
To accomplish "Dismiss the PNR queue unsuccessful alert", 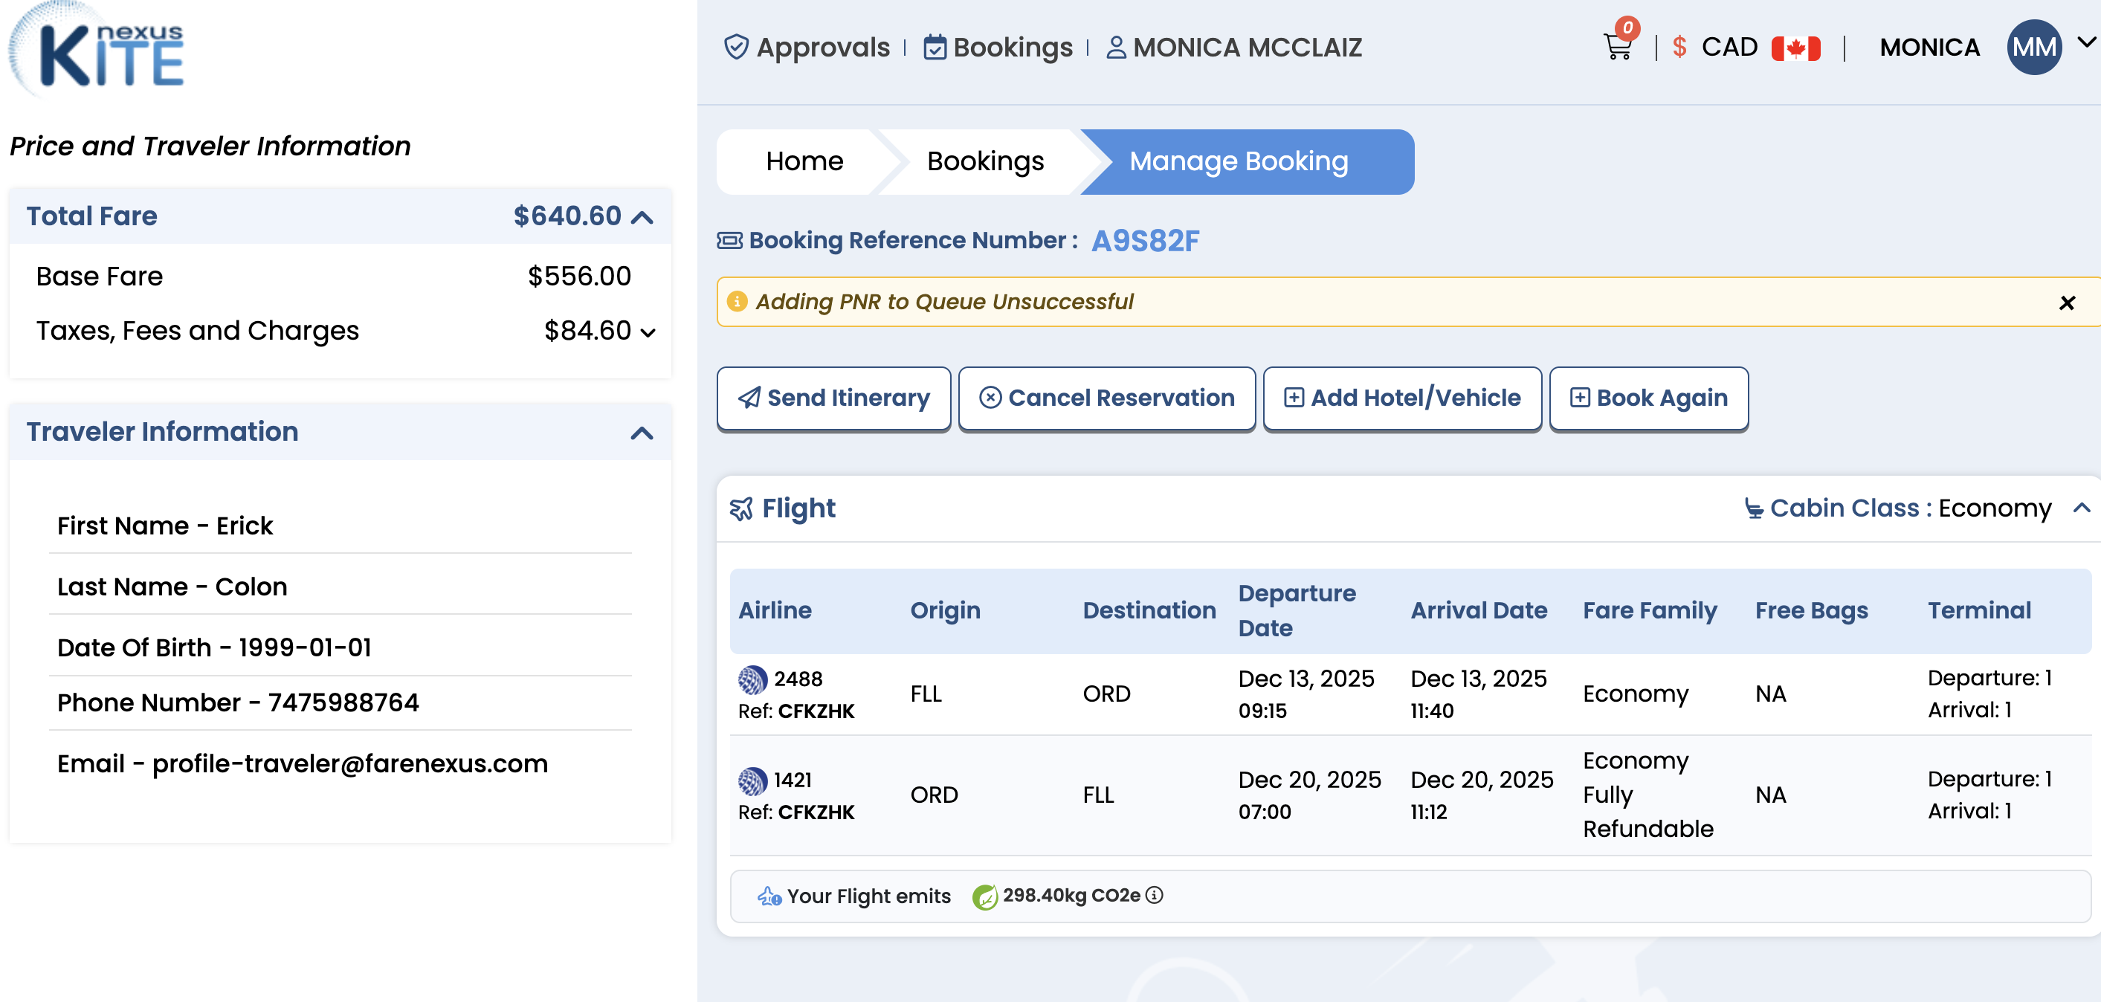I will click(2066, 303).
